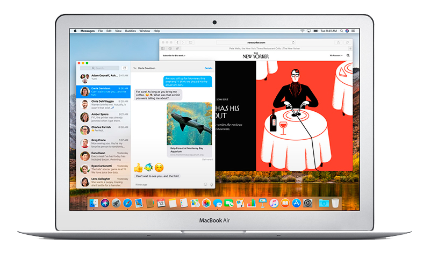
Task: Open Photos pinwheel icon in Dock
Action: point(206,203)
